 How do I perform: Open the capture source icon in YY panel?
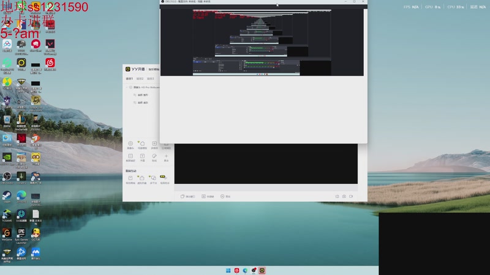click(x=130, y=158)
